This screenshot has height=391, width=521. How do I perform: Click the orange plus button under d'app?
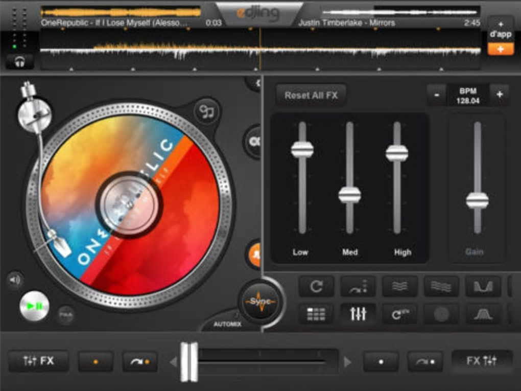(501, 49)
